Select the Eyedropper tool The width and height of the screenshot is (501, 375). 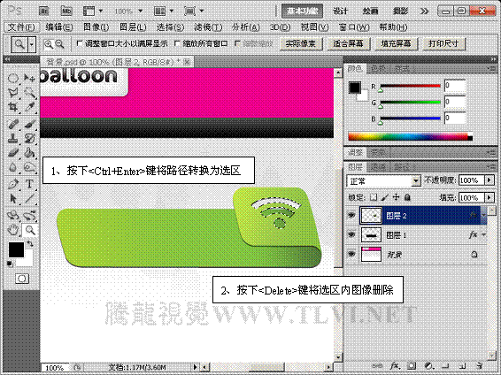30,107
